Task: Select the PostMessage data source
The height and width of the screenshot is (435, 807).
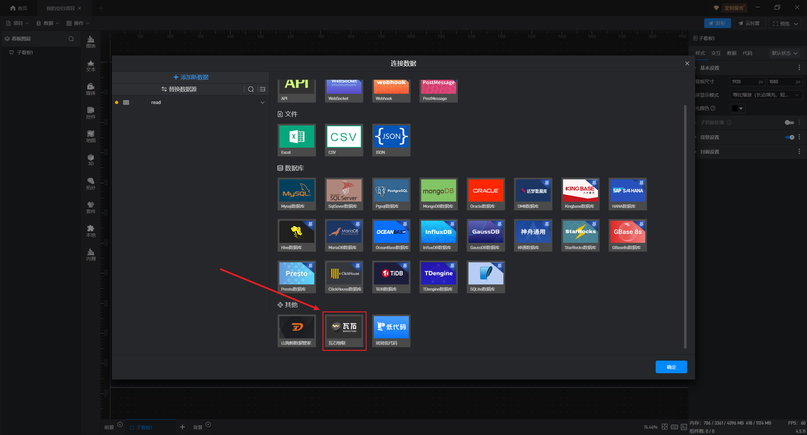Action: 438,91
